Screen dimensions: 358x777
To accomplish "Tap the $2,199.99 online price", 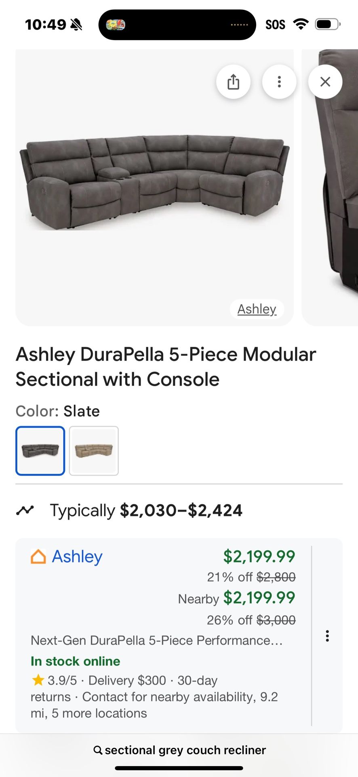I will (259, 556).
